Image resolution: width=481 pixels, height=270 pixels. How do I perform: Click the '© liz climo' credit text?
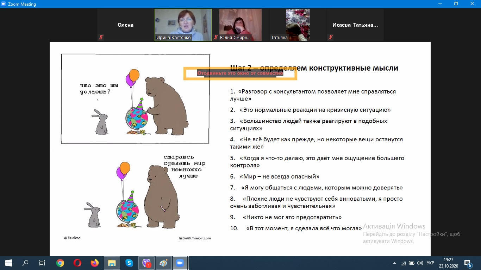(x=72, y=238)
